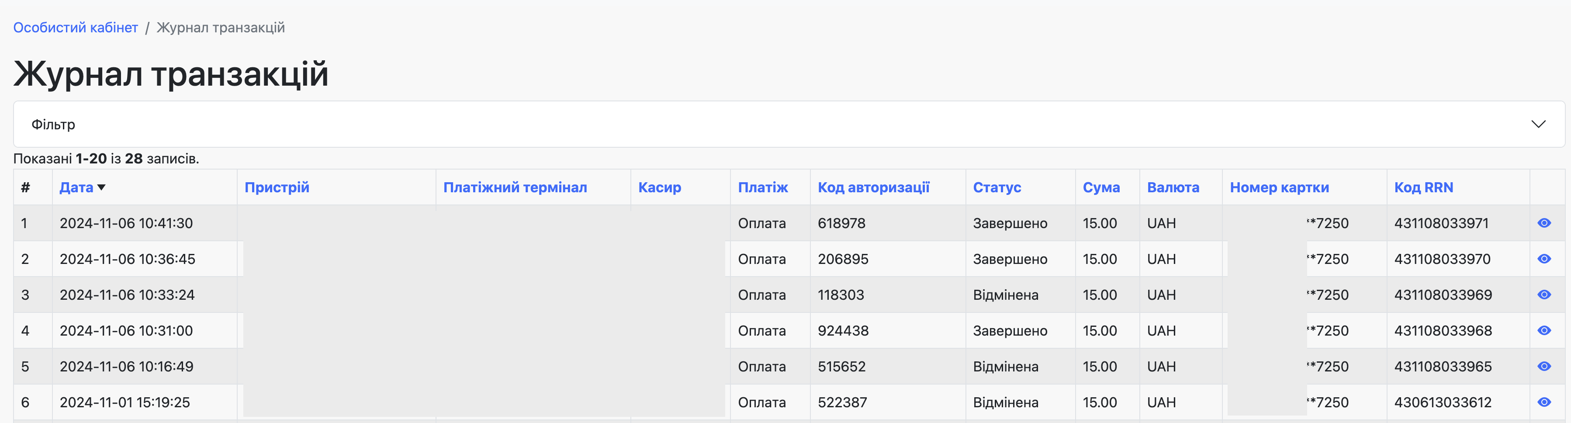
Task: Open the chevron on the filter bar
Action: click(1539, 124)
